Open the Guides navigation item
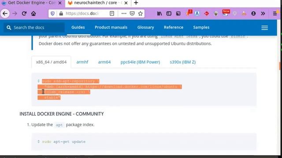This screenshot has width=282, height=158. 78,27
